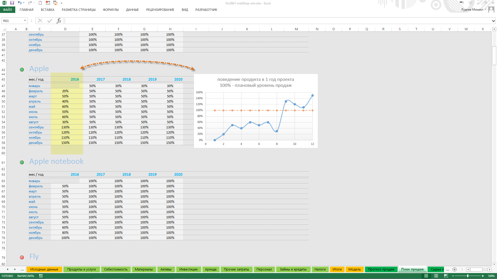Viewport: 497px width, 279px height.
Task: Zoom out with the minus icon
Action: [x=453, y=276]
